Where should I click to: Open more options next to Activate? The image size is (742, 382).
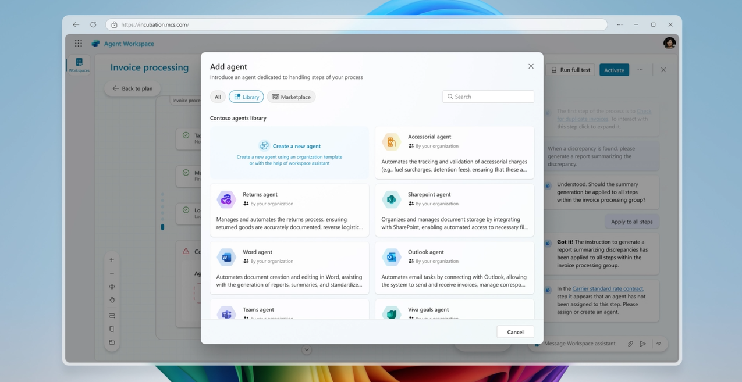[640, 70]
